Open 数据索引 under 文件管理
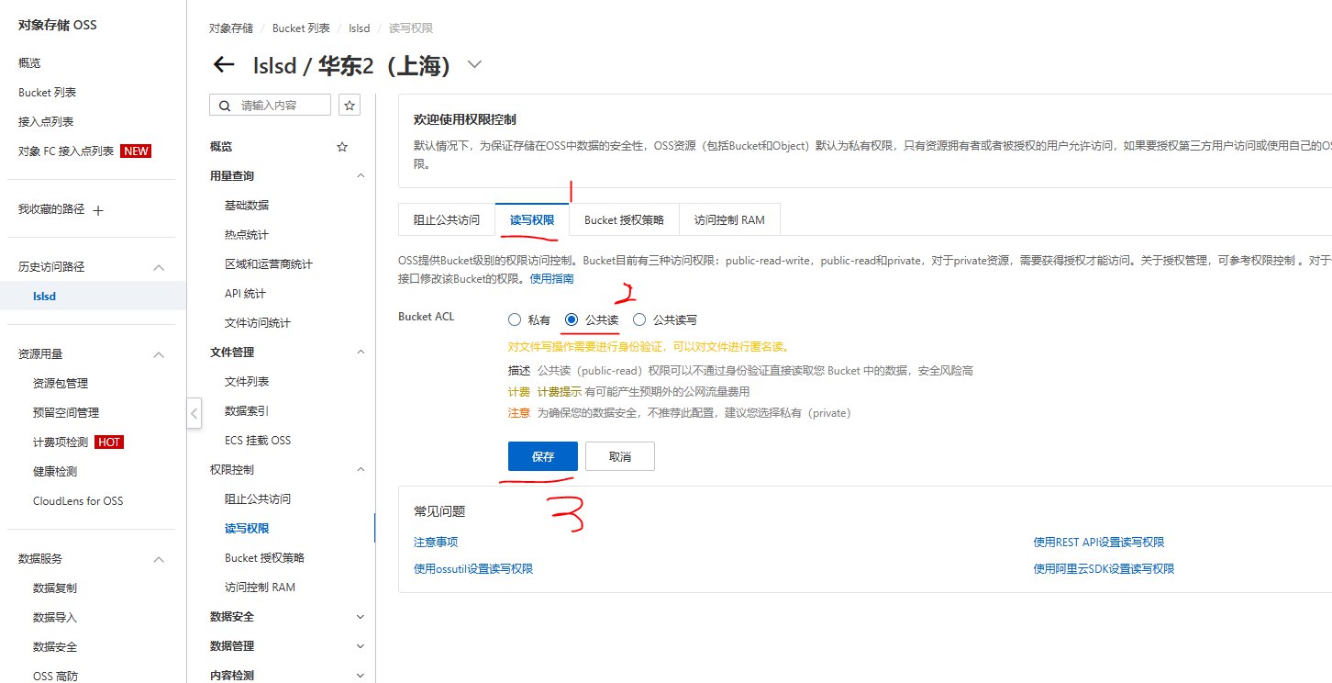This screenshot has width=1332, height=683. point(247,411)
